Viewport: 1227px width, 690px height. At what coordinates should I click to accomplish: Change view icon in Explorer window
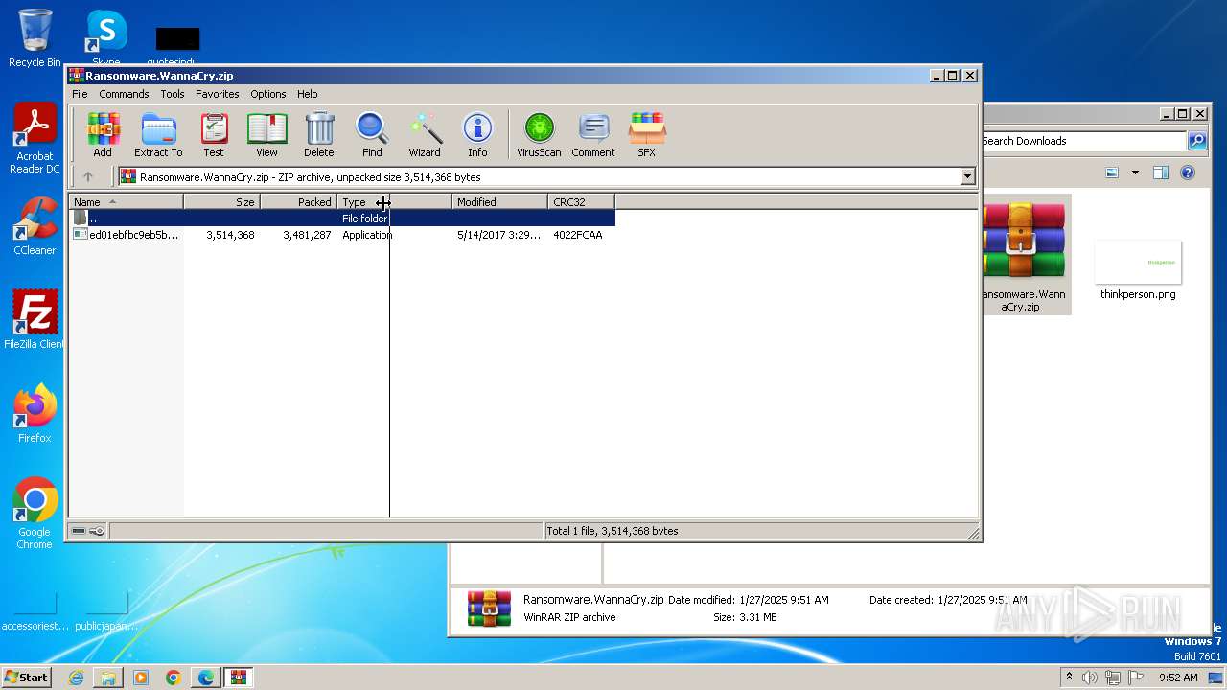tap(1112, 172)
